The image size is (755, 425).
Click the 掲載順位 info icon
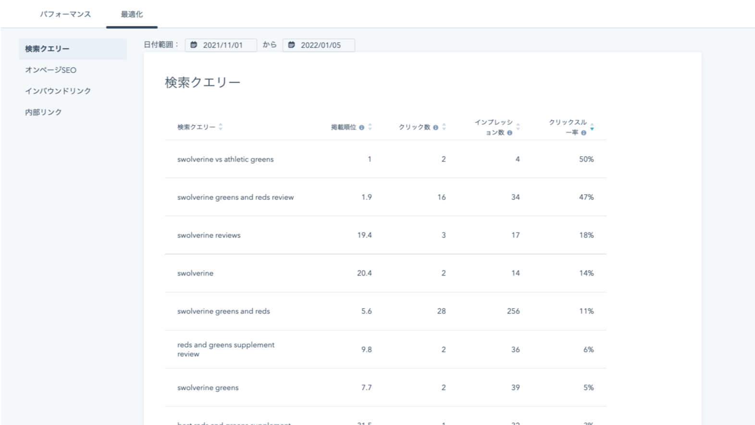coord(361,127)
